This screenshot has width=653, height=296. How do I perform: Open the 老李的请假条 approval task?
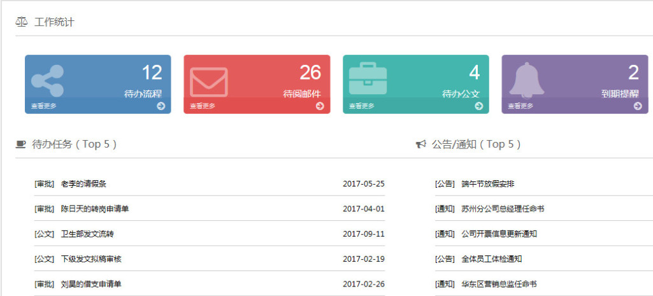click(83, 184)
